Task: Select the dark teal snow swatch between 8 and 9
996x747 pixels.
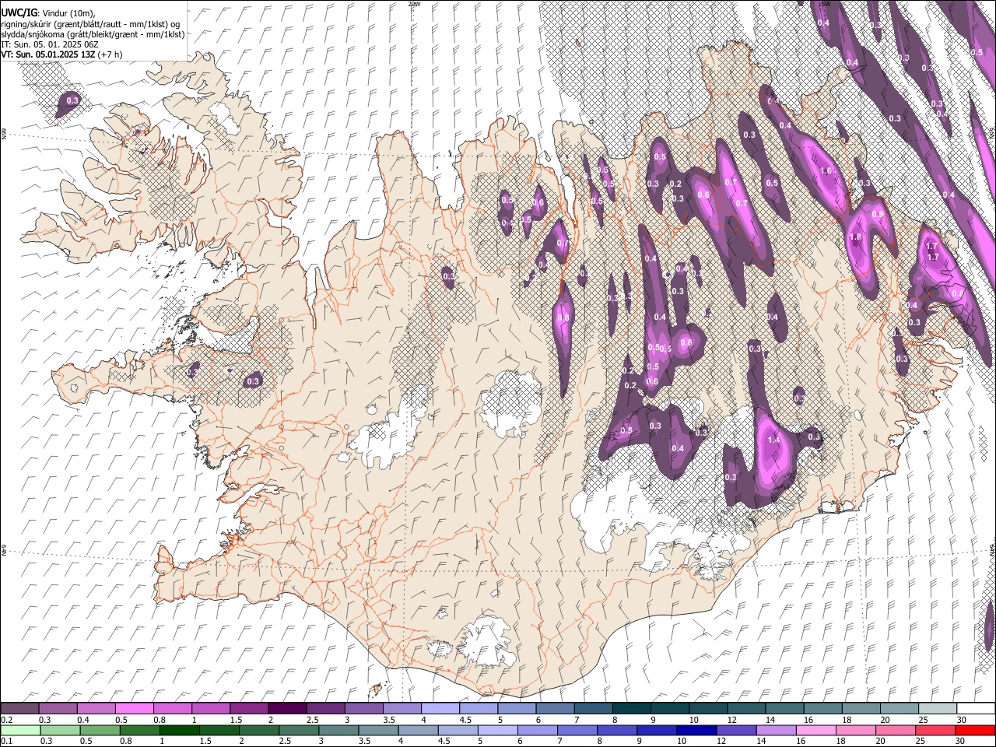Action: click(x=631, y=709)
